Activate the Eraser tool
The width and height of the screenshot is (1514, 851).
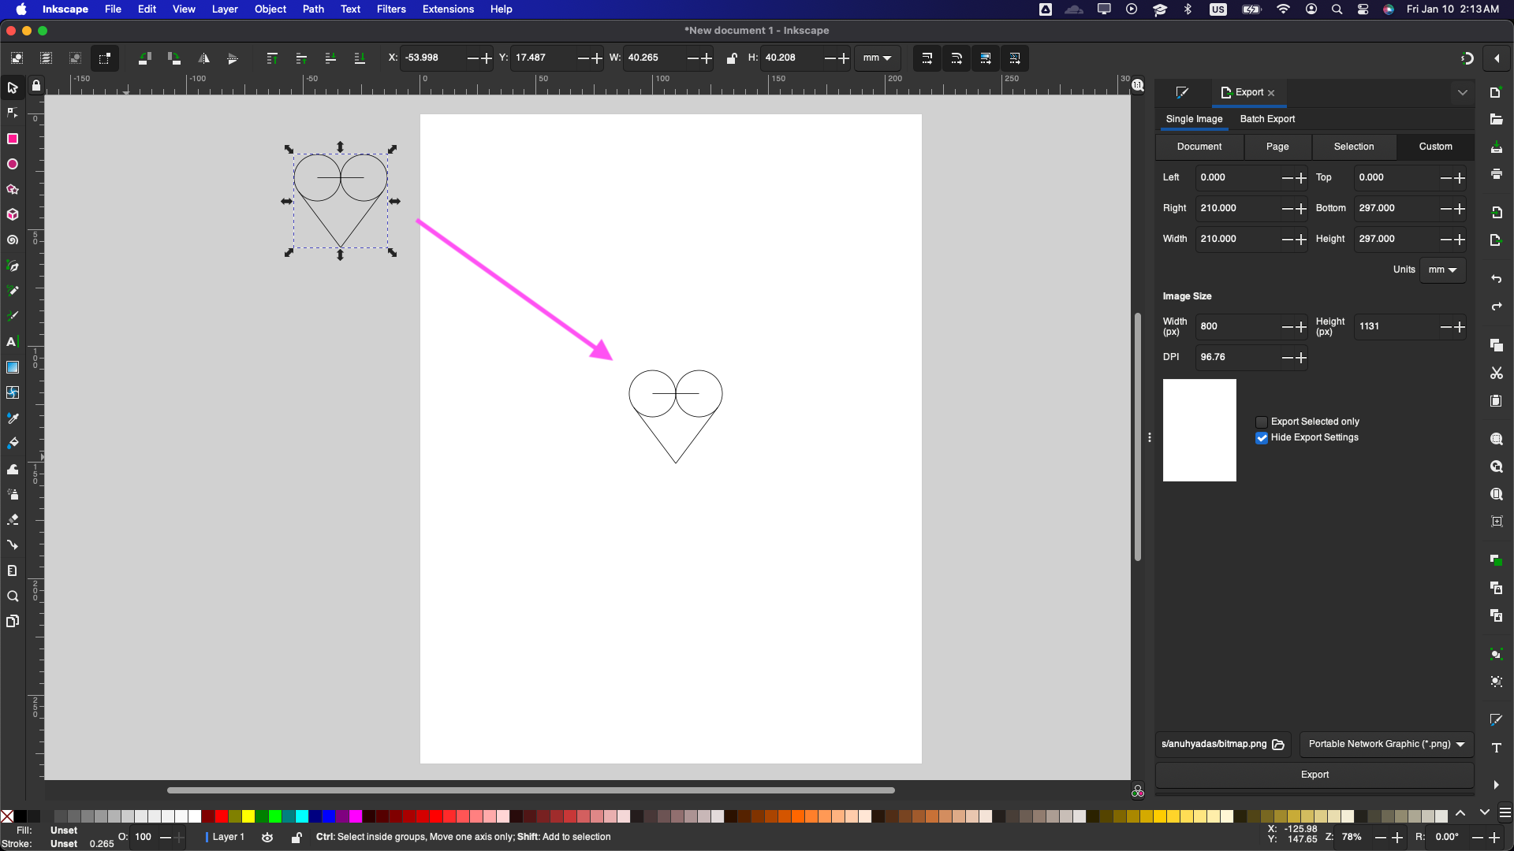point(13,519)
